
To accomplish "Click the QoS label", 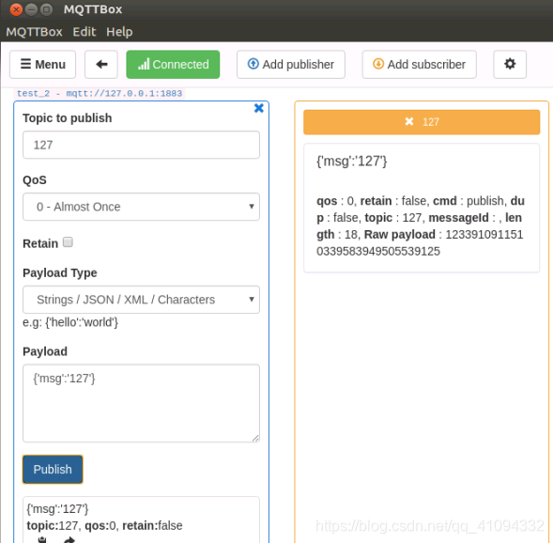I will coord(35,180).
